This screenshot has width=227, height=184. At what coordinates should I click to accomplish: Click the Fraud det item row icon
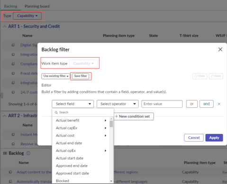(13, 73)
